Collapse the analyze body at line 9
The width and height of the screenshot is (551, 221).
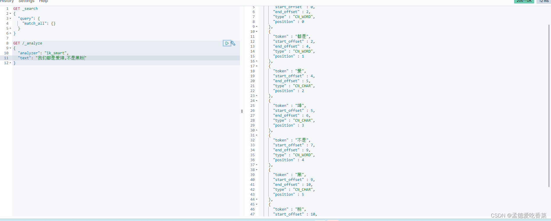tap(10, 48)
